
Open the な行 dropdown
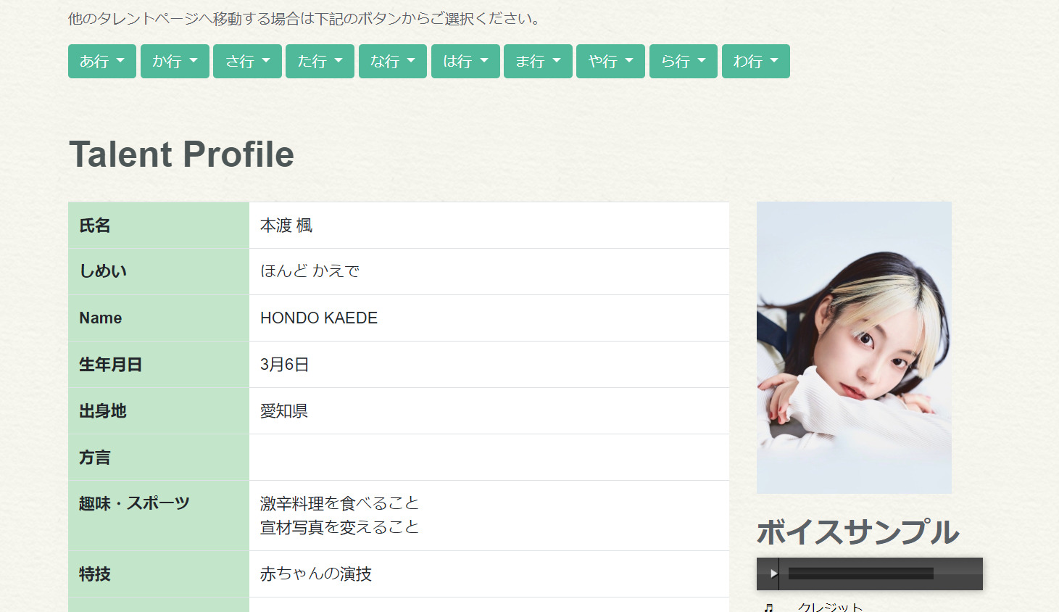tap(393, 61)
